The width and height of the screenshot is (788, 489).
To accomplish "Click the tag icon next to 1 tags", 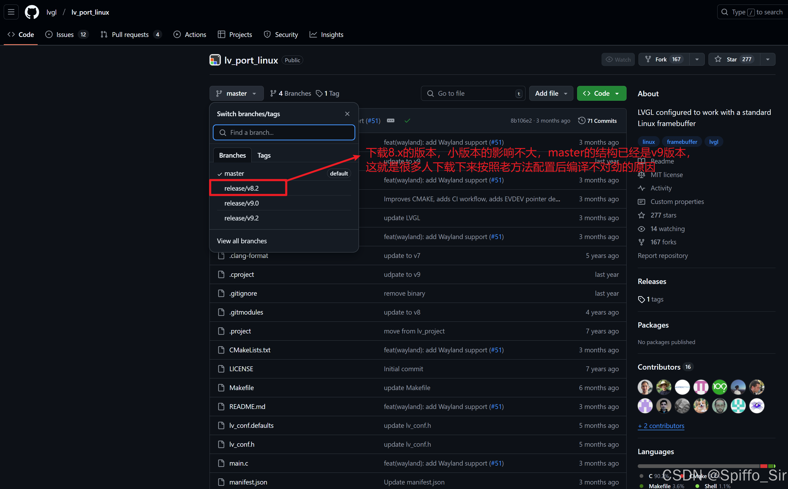I will [641, 299].
